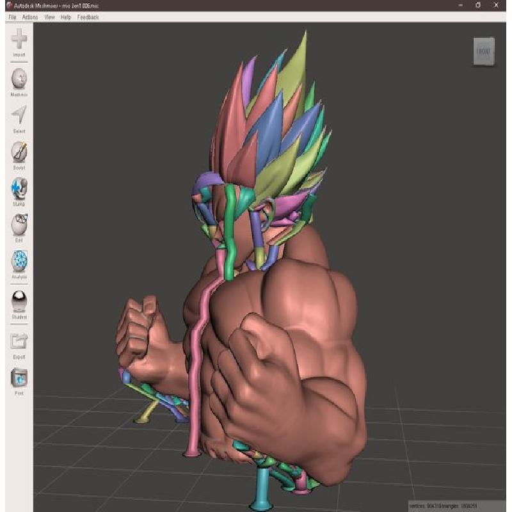This screenshot has height=512, width=512.
Task: Open the Print tool
Action: [x=19, y=378]
